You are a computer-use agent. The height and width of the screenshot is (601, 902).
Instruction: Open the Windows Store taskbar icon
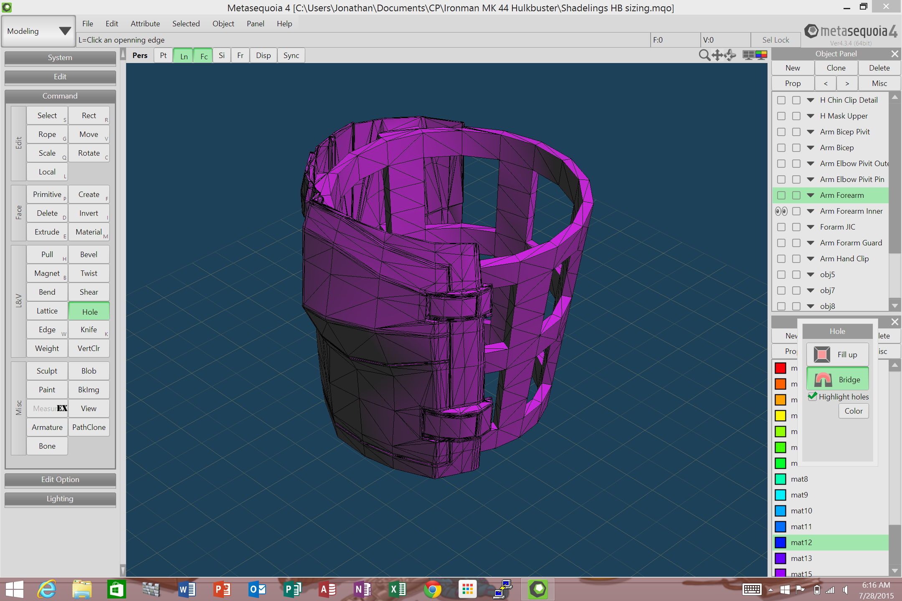pyautogui.click(x=117, y=589)
